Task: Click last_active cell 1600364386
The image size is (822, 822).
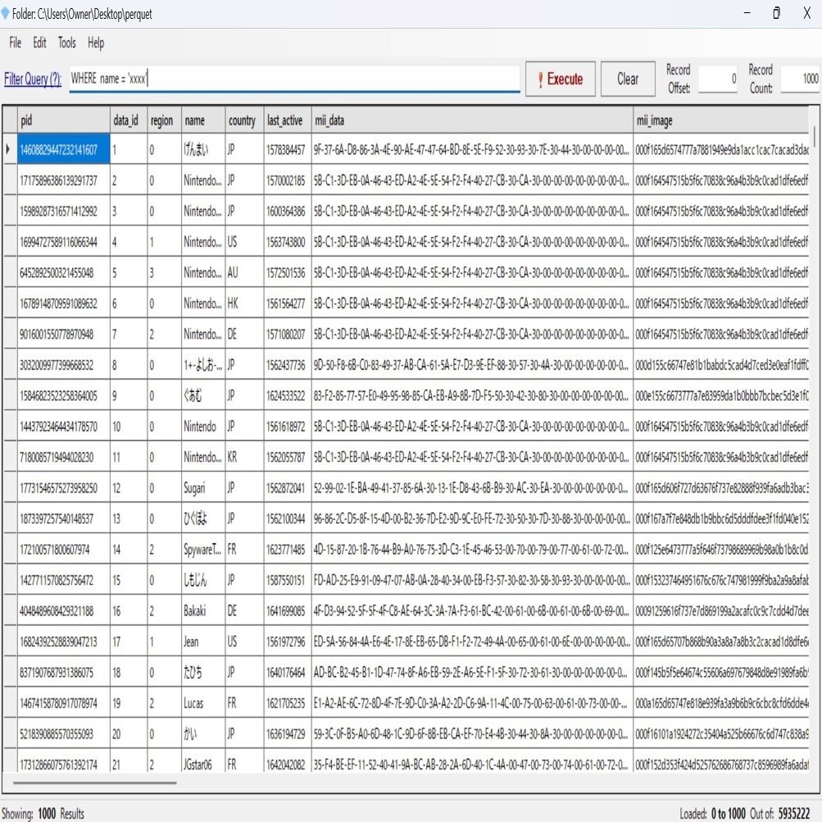Action: tap(288, 211)
